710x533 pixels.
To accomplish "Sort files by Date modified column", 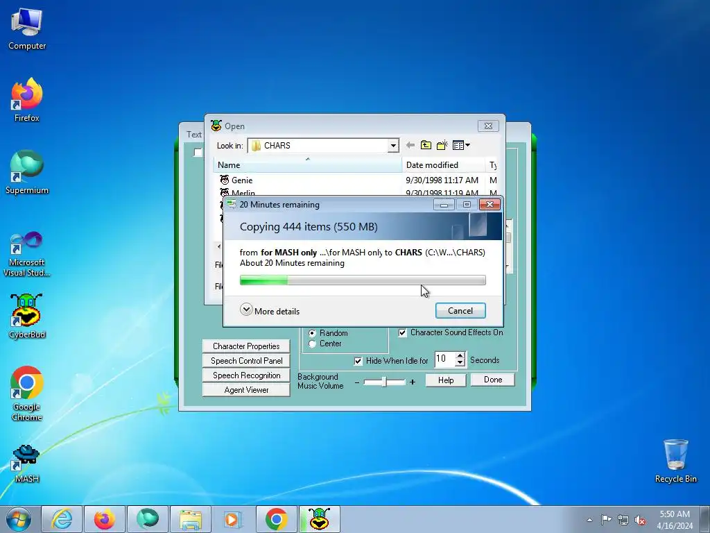I will (x=443, y=165).
